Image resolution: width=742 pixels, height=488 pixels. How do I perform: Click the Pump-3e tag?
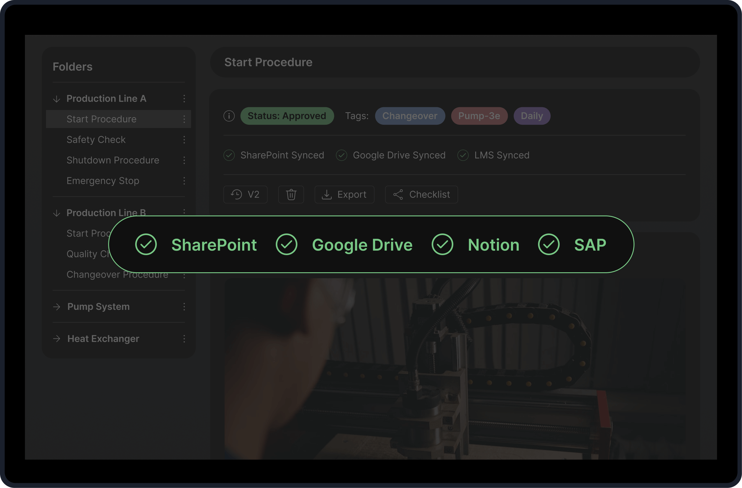click(x=479, y=116)
